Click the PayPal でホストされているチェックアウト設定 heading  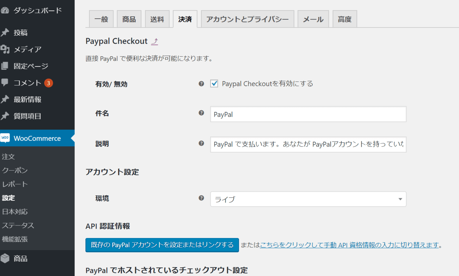167,270
